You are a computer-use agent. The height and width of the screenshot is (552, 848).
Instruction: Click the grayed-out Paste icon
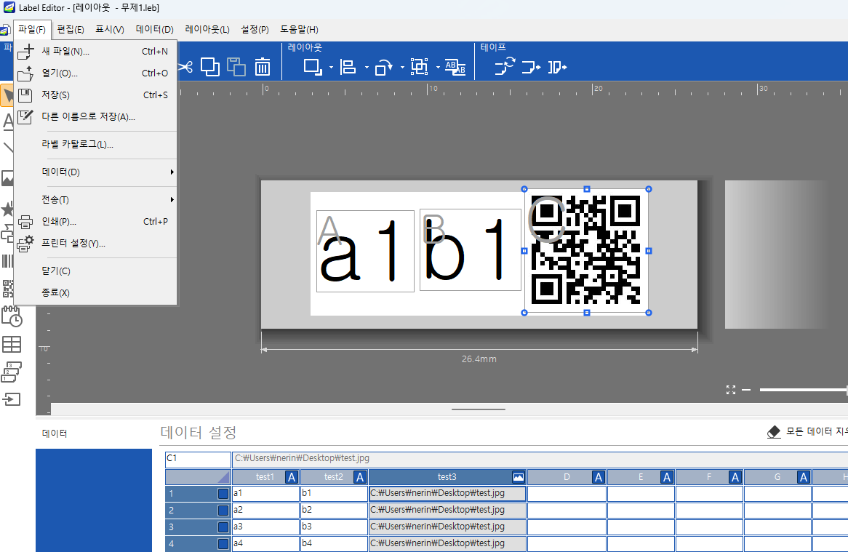[x=236, y=67]
